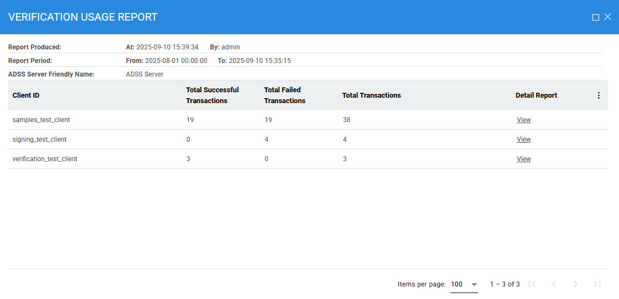619x299 pixels.
Task: Go to the previous page of results
Action: coord(554,284)
